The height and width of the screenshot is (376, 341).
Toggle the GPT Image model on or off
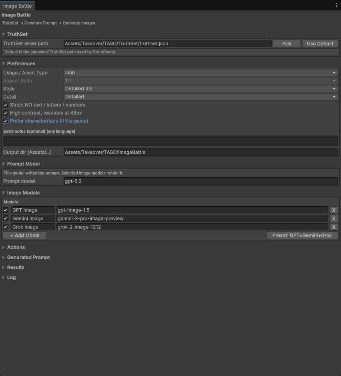tap(5, 210)
